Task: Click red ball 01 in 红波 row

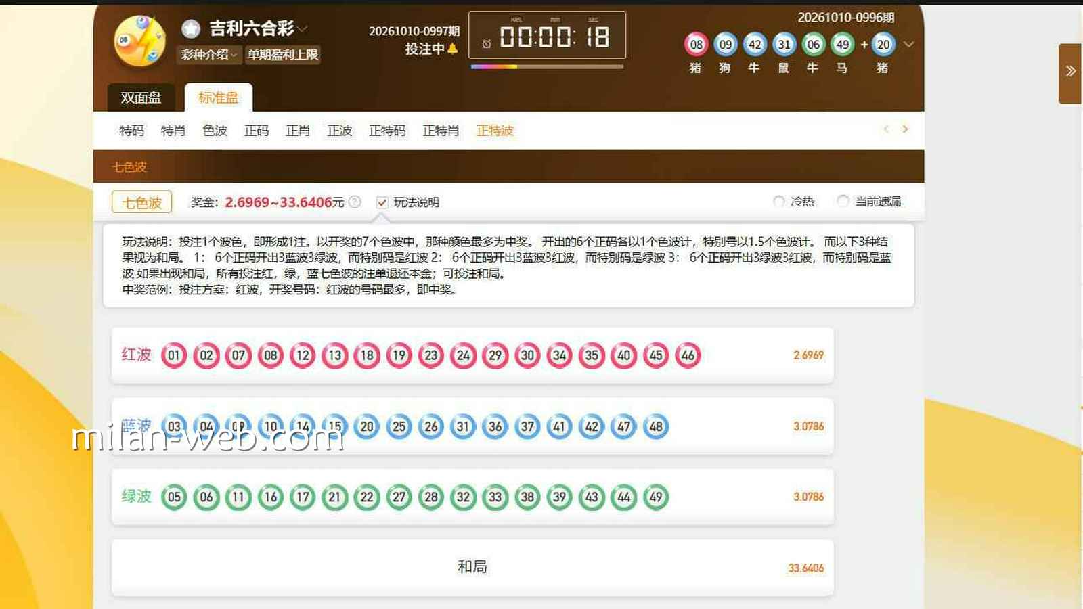Action: coord(174,355)
